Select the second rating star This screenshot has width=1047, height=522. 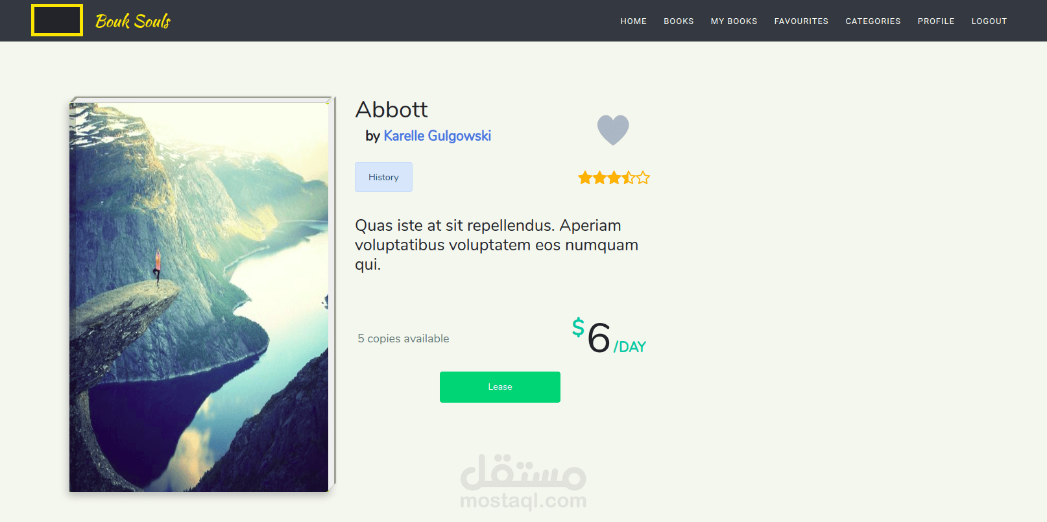pyautogui.click(x=599, y=178)
